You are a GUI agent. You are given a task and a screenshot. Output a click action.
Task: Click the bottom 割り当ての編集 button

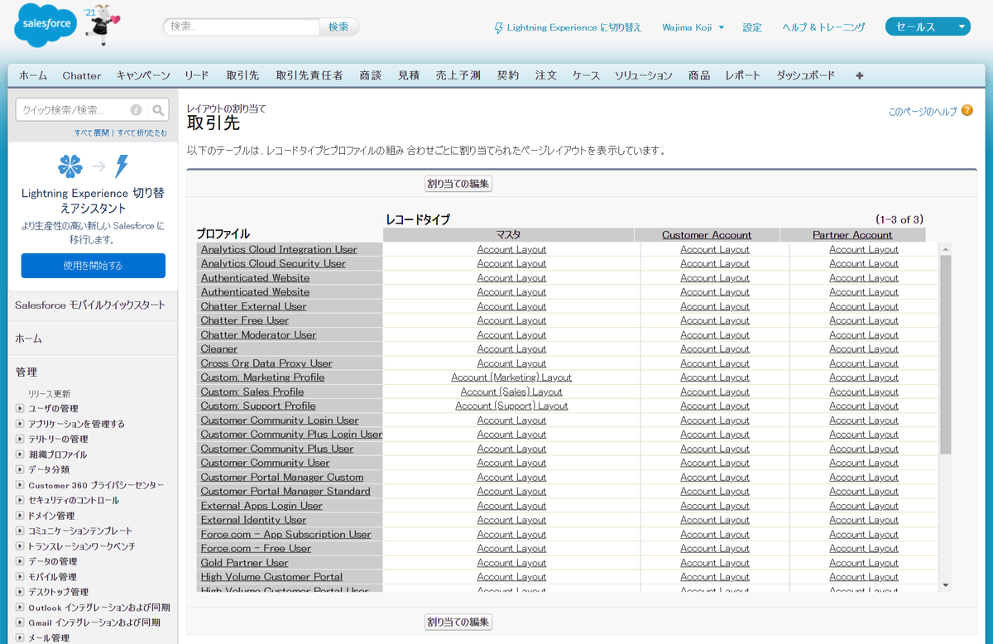click(x=458, y=622)
